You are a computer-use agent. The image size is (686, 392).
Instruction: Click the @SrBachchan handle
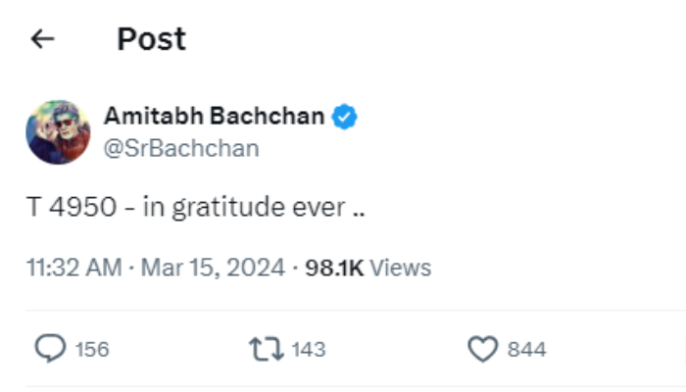181,148
